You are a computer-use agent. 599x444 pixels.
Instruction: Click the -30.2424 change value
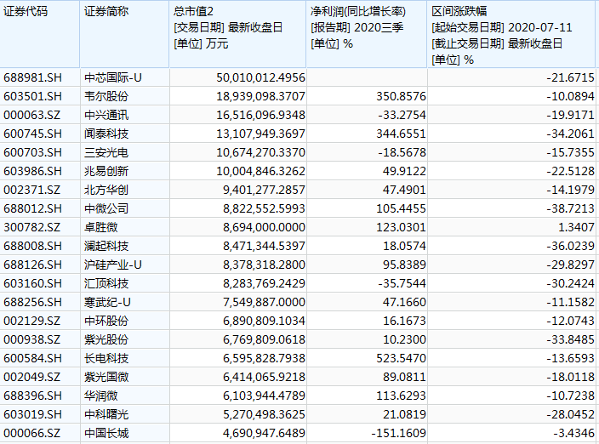570,283
